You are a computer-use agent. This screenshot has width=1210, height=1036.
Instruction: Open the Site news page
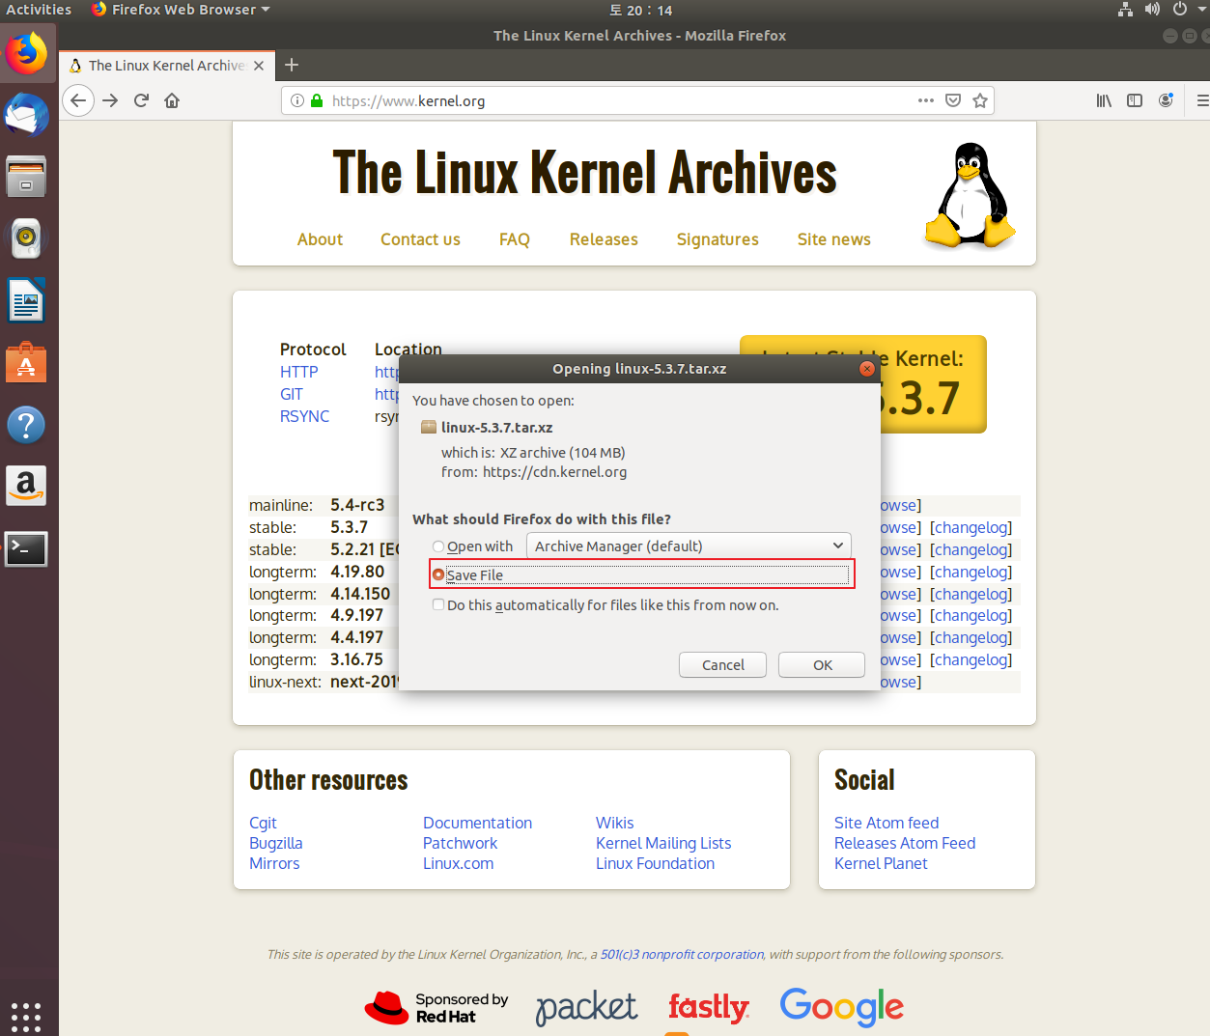click(x=834, y=239)
